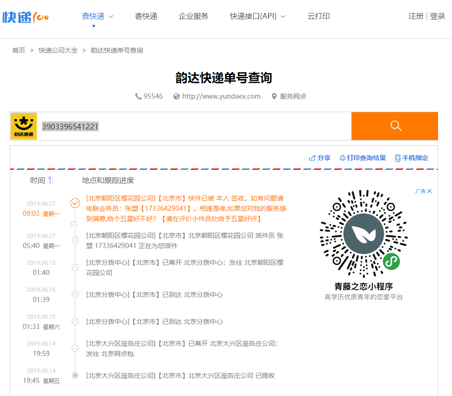
Task: Expand the 快递接口(API) dropdown
Action: [257, 16]
